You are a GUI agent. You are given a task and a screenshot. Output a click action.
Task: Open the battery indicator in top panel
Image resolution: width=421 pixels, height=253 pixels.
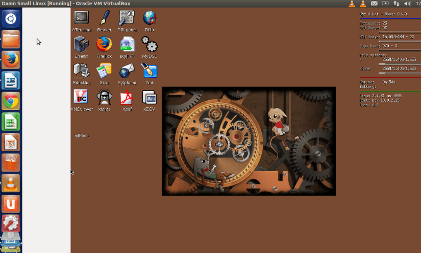385,4
